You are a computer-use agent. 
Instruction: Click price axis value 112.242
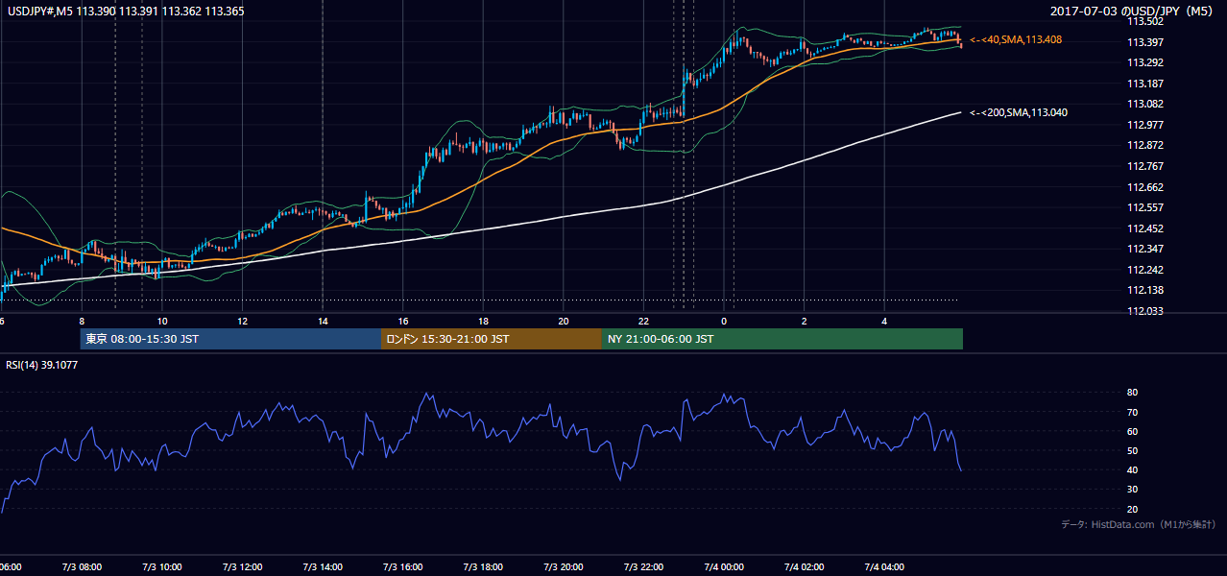(1144, 270)
